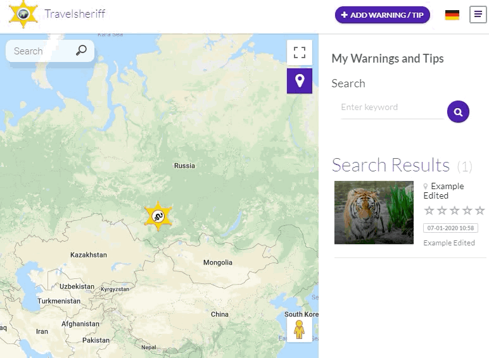Select the first rating star
The width and height of the screenshot is (489, 358).
point(429,211)
